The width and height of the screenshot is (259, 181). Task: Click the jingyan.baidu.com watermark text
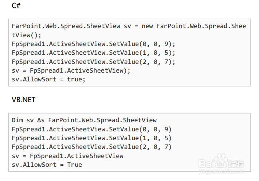pos(221,172)
